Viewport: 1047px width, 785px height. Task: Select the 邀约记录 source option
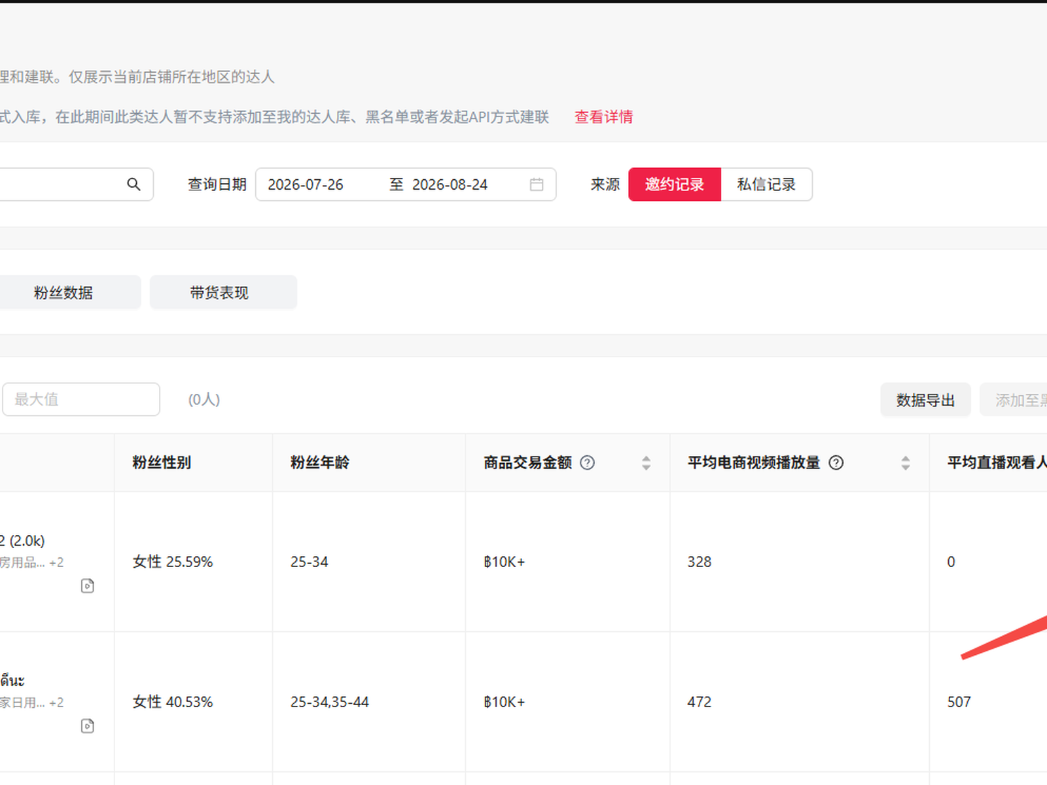675,184
